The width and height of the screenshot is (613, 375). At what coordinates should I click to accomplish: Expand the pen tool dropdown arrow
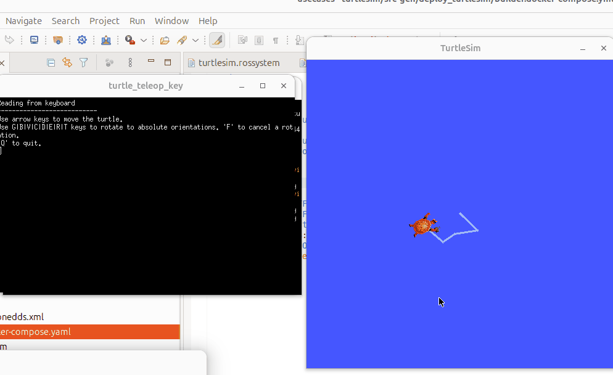tap(195, 40)
